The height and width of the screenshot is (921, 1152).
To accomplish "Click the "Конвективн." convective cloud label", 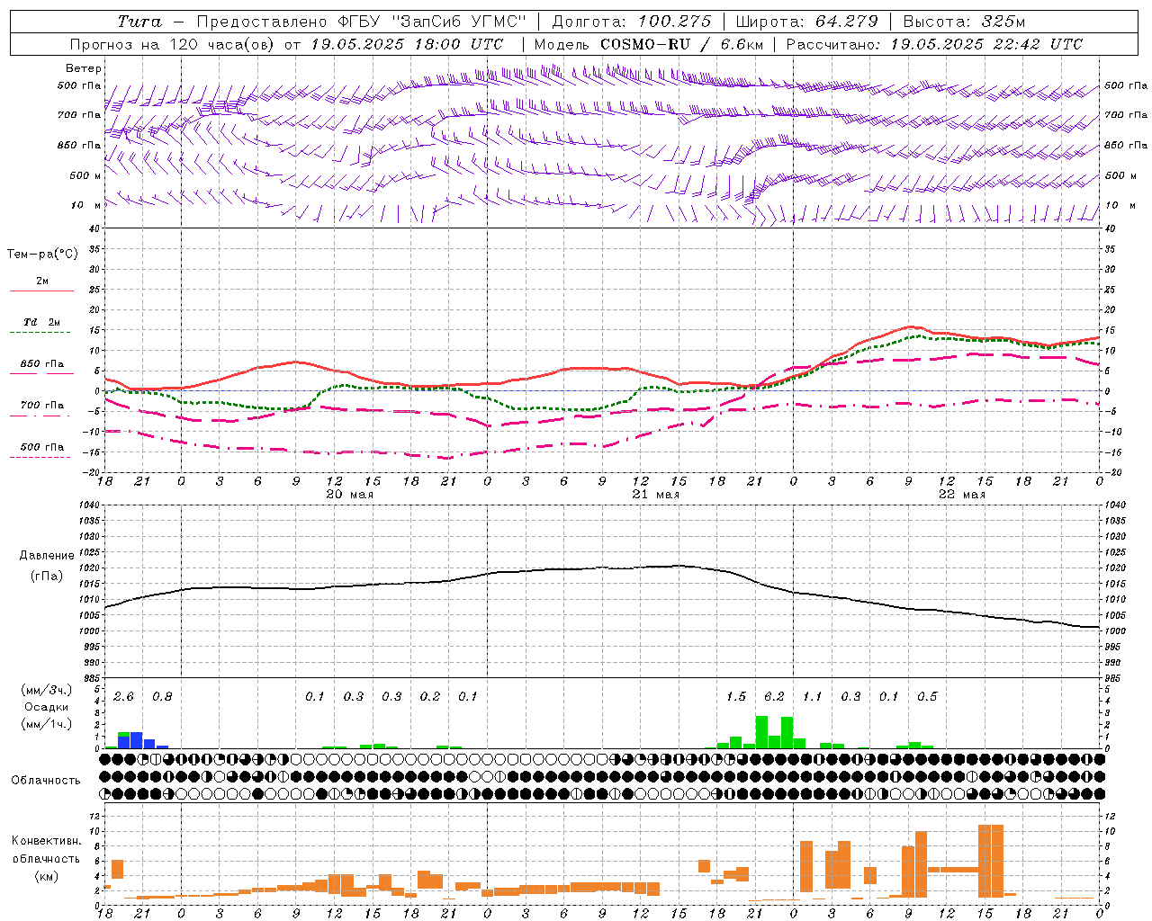I will (47, 841).
